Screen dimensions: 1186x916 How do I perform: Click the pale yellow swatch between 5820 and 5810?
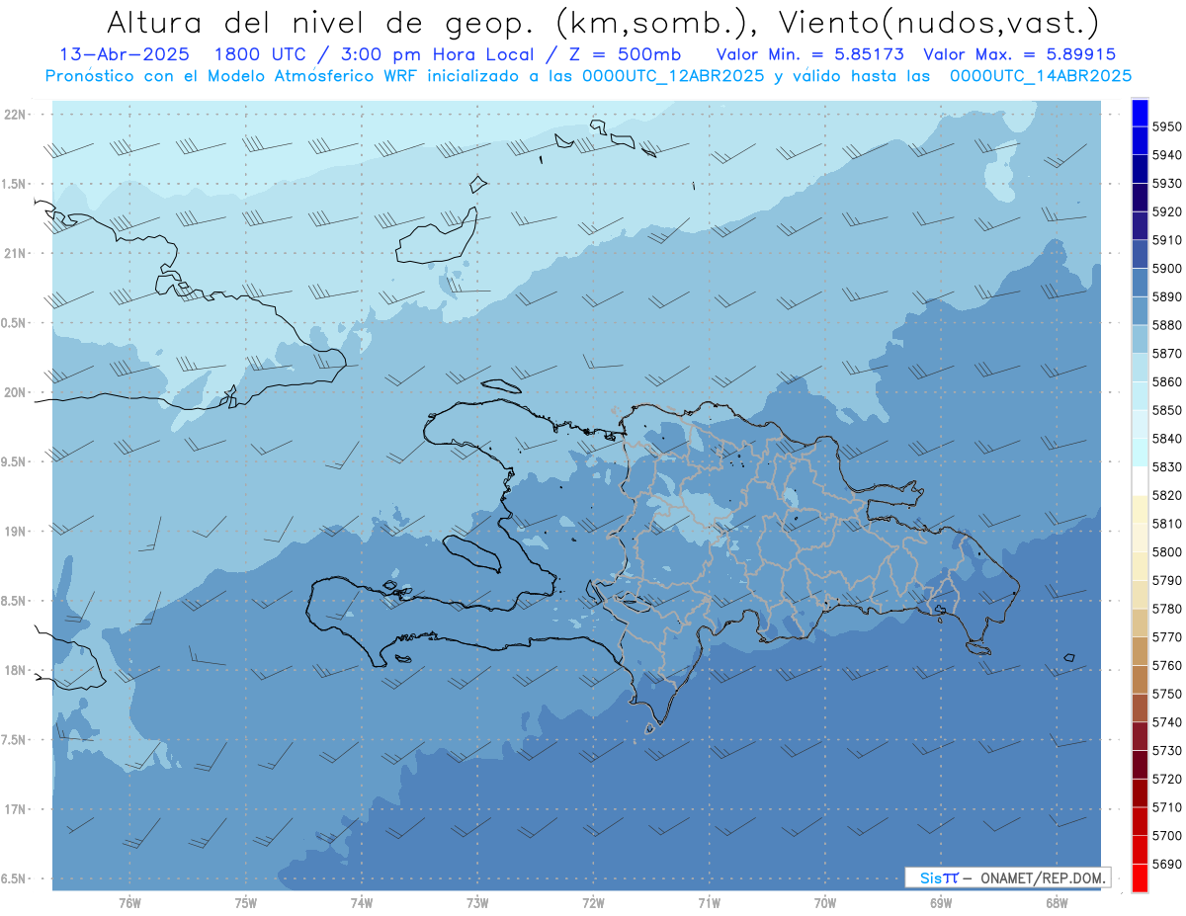click(1140, 509)
